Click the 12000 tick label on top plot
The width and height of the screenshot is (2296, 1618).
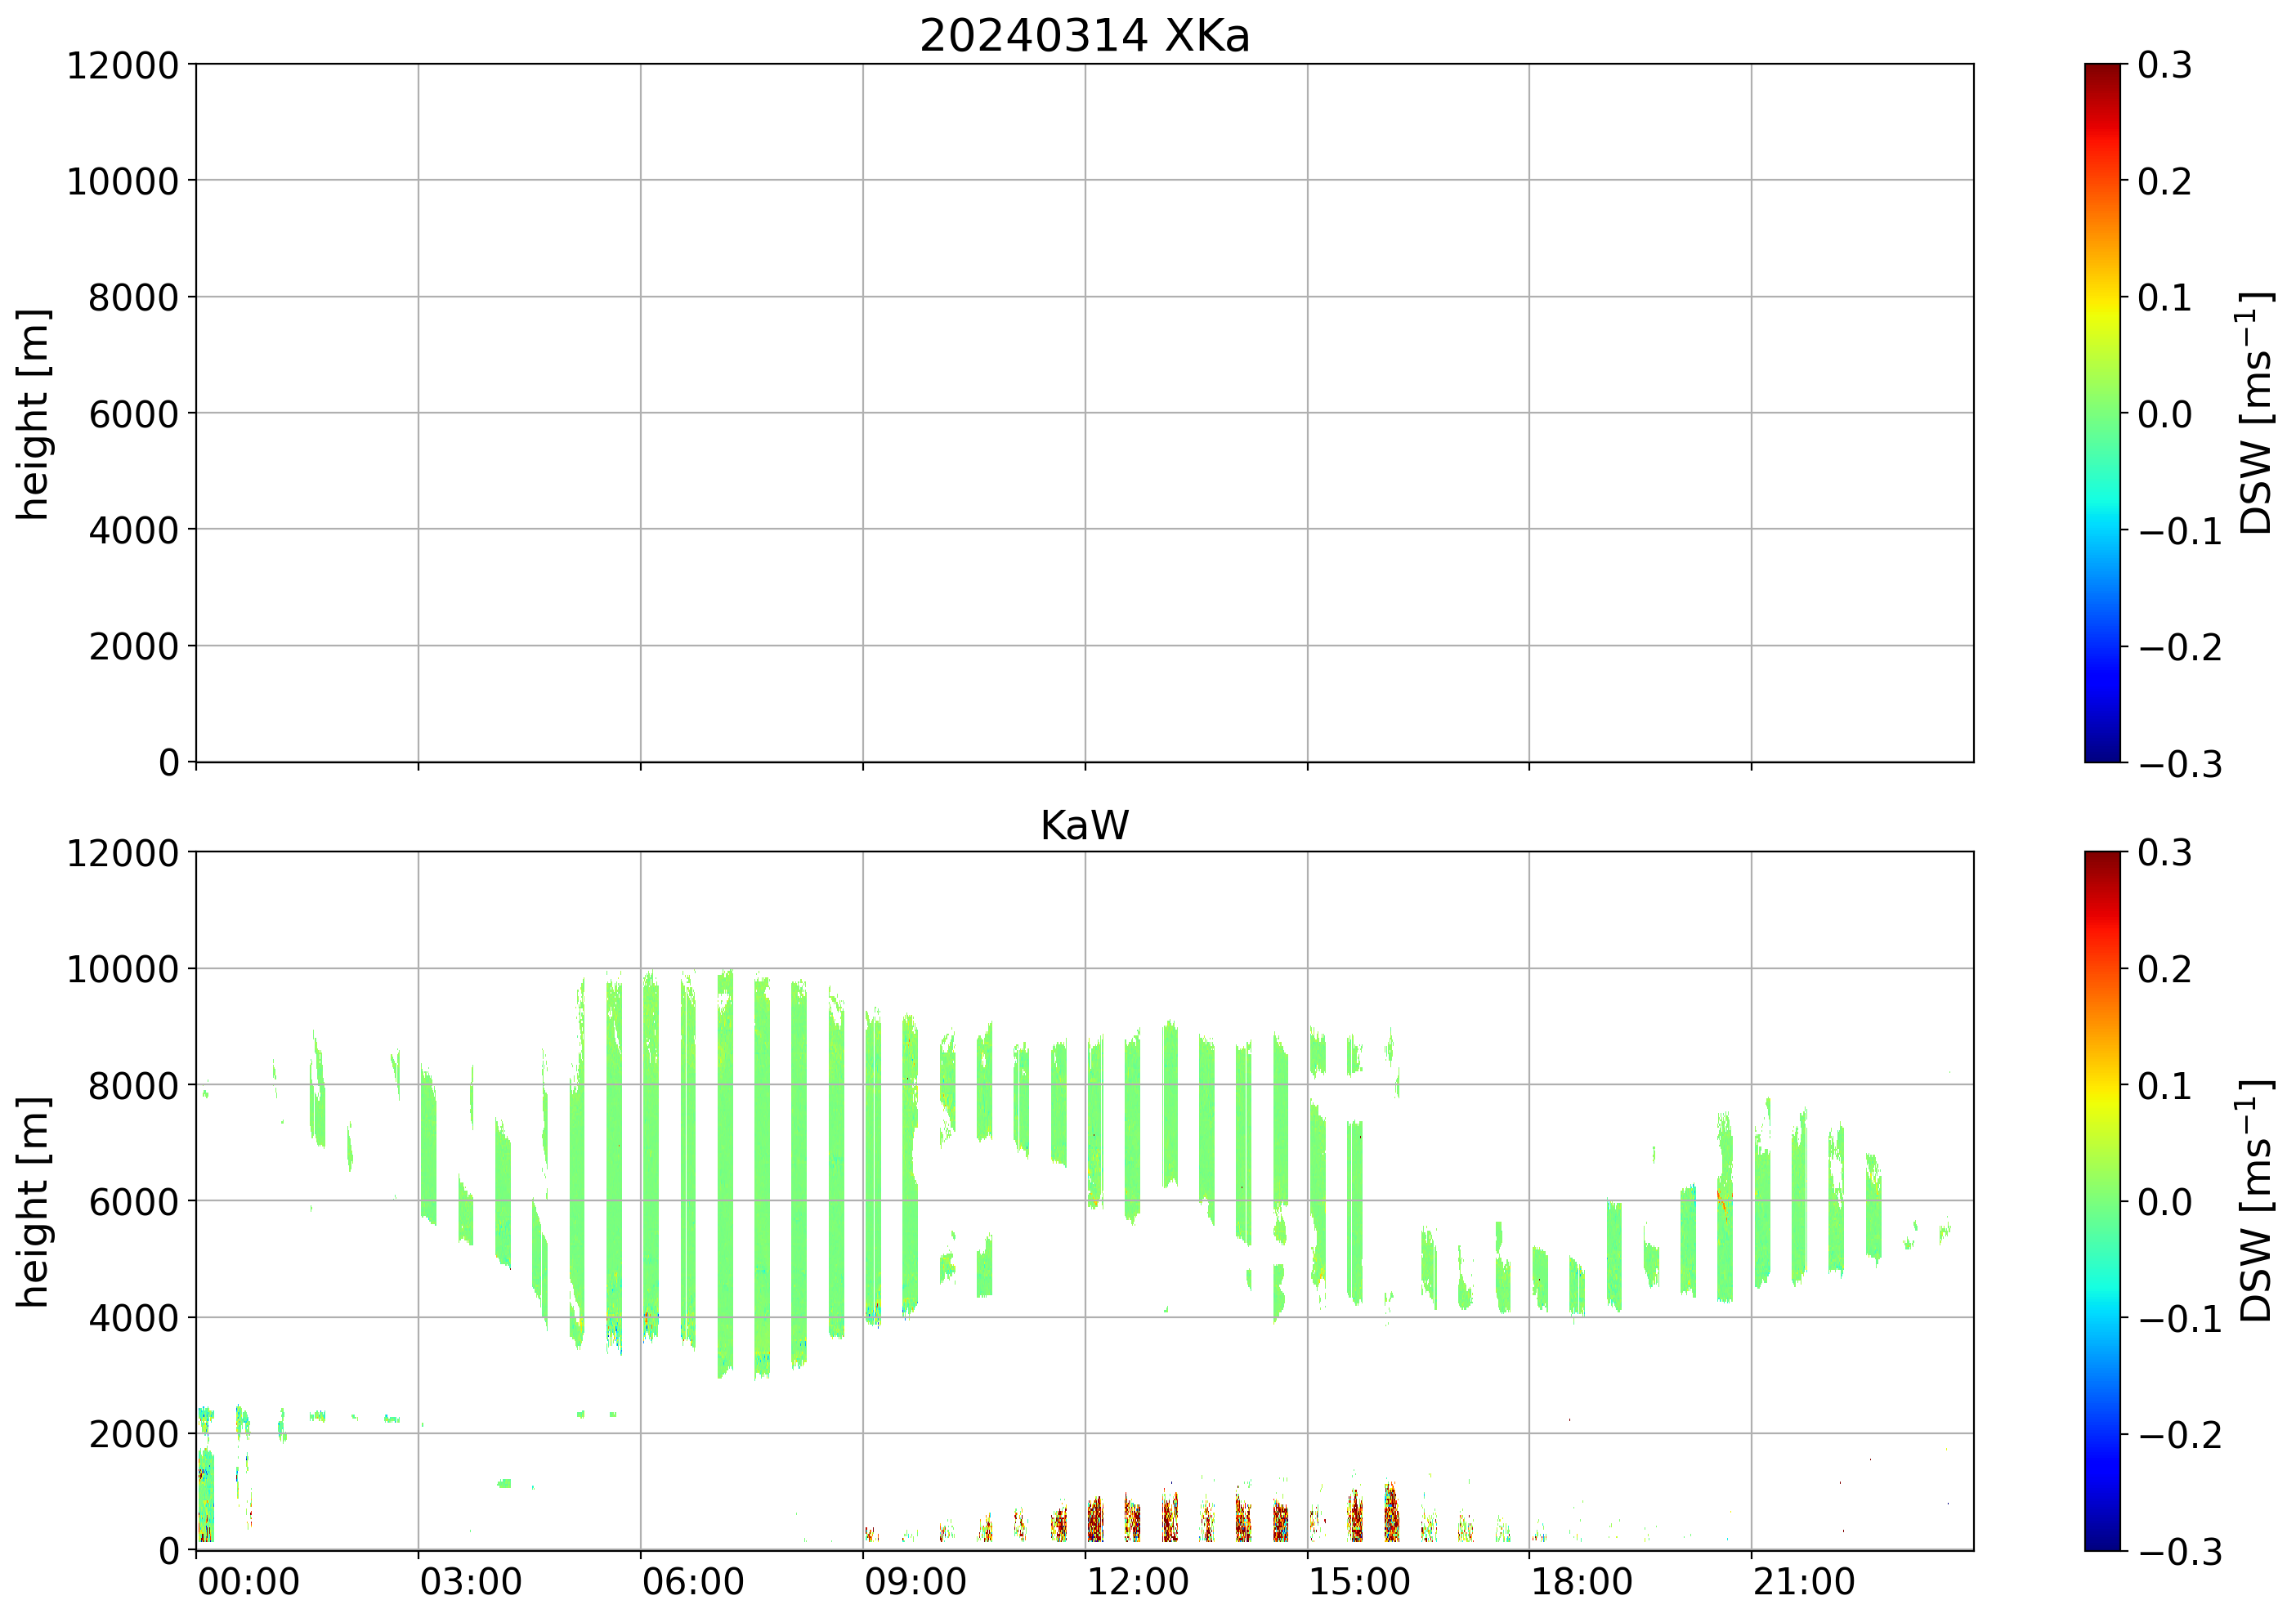[x=122, y=65]
